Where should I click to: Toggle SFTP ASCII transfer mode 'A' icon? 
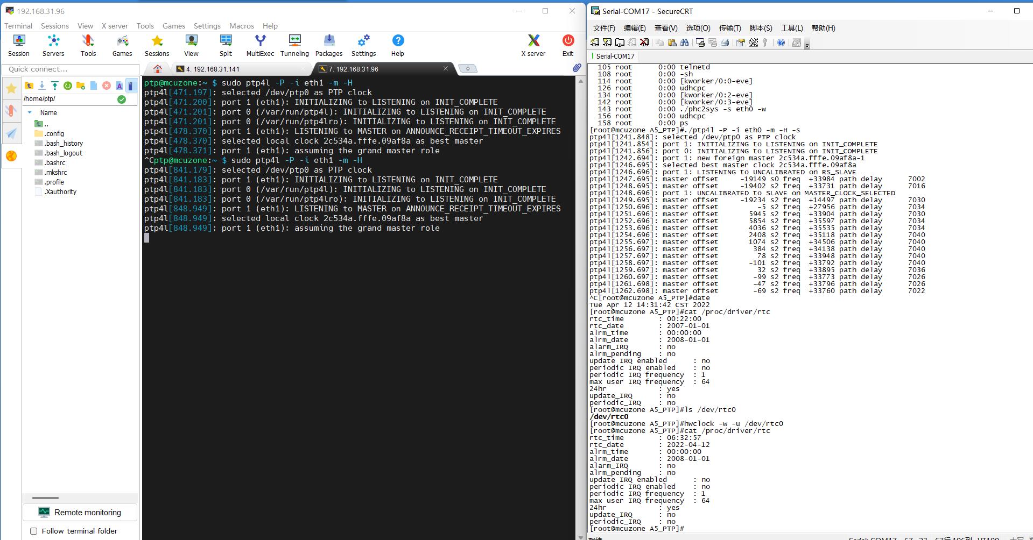tap(119, 86)
